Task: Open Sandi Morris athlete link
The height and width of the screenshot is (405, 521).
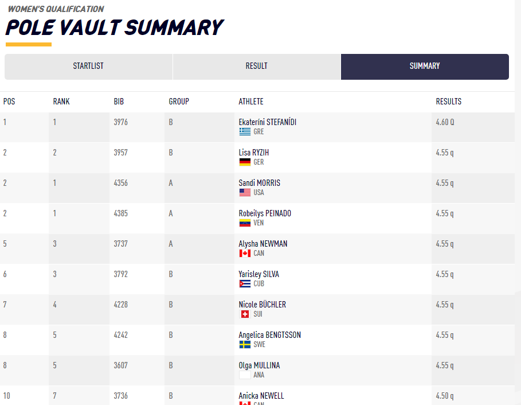Action: click(x=259, y=183)
